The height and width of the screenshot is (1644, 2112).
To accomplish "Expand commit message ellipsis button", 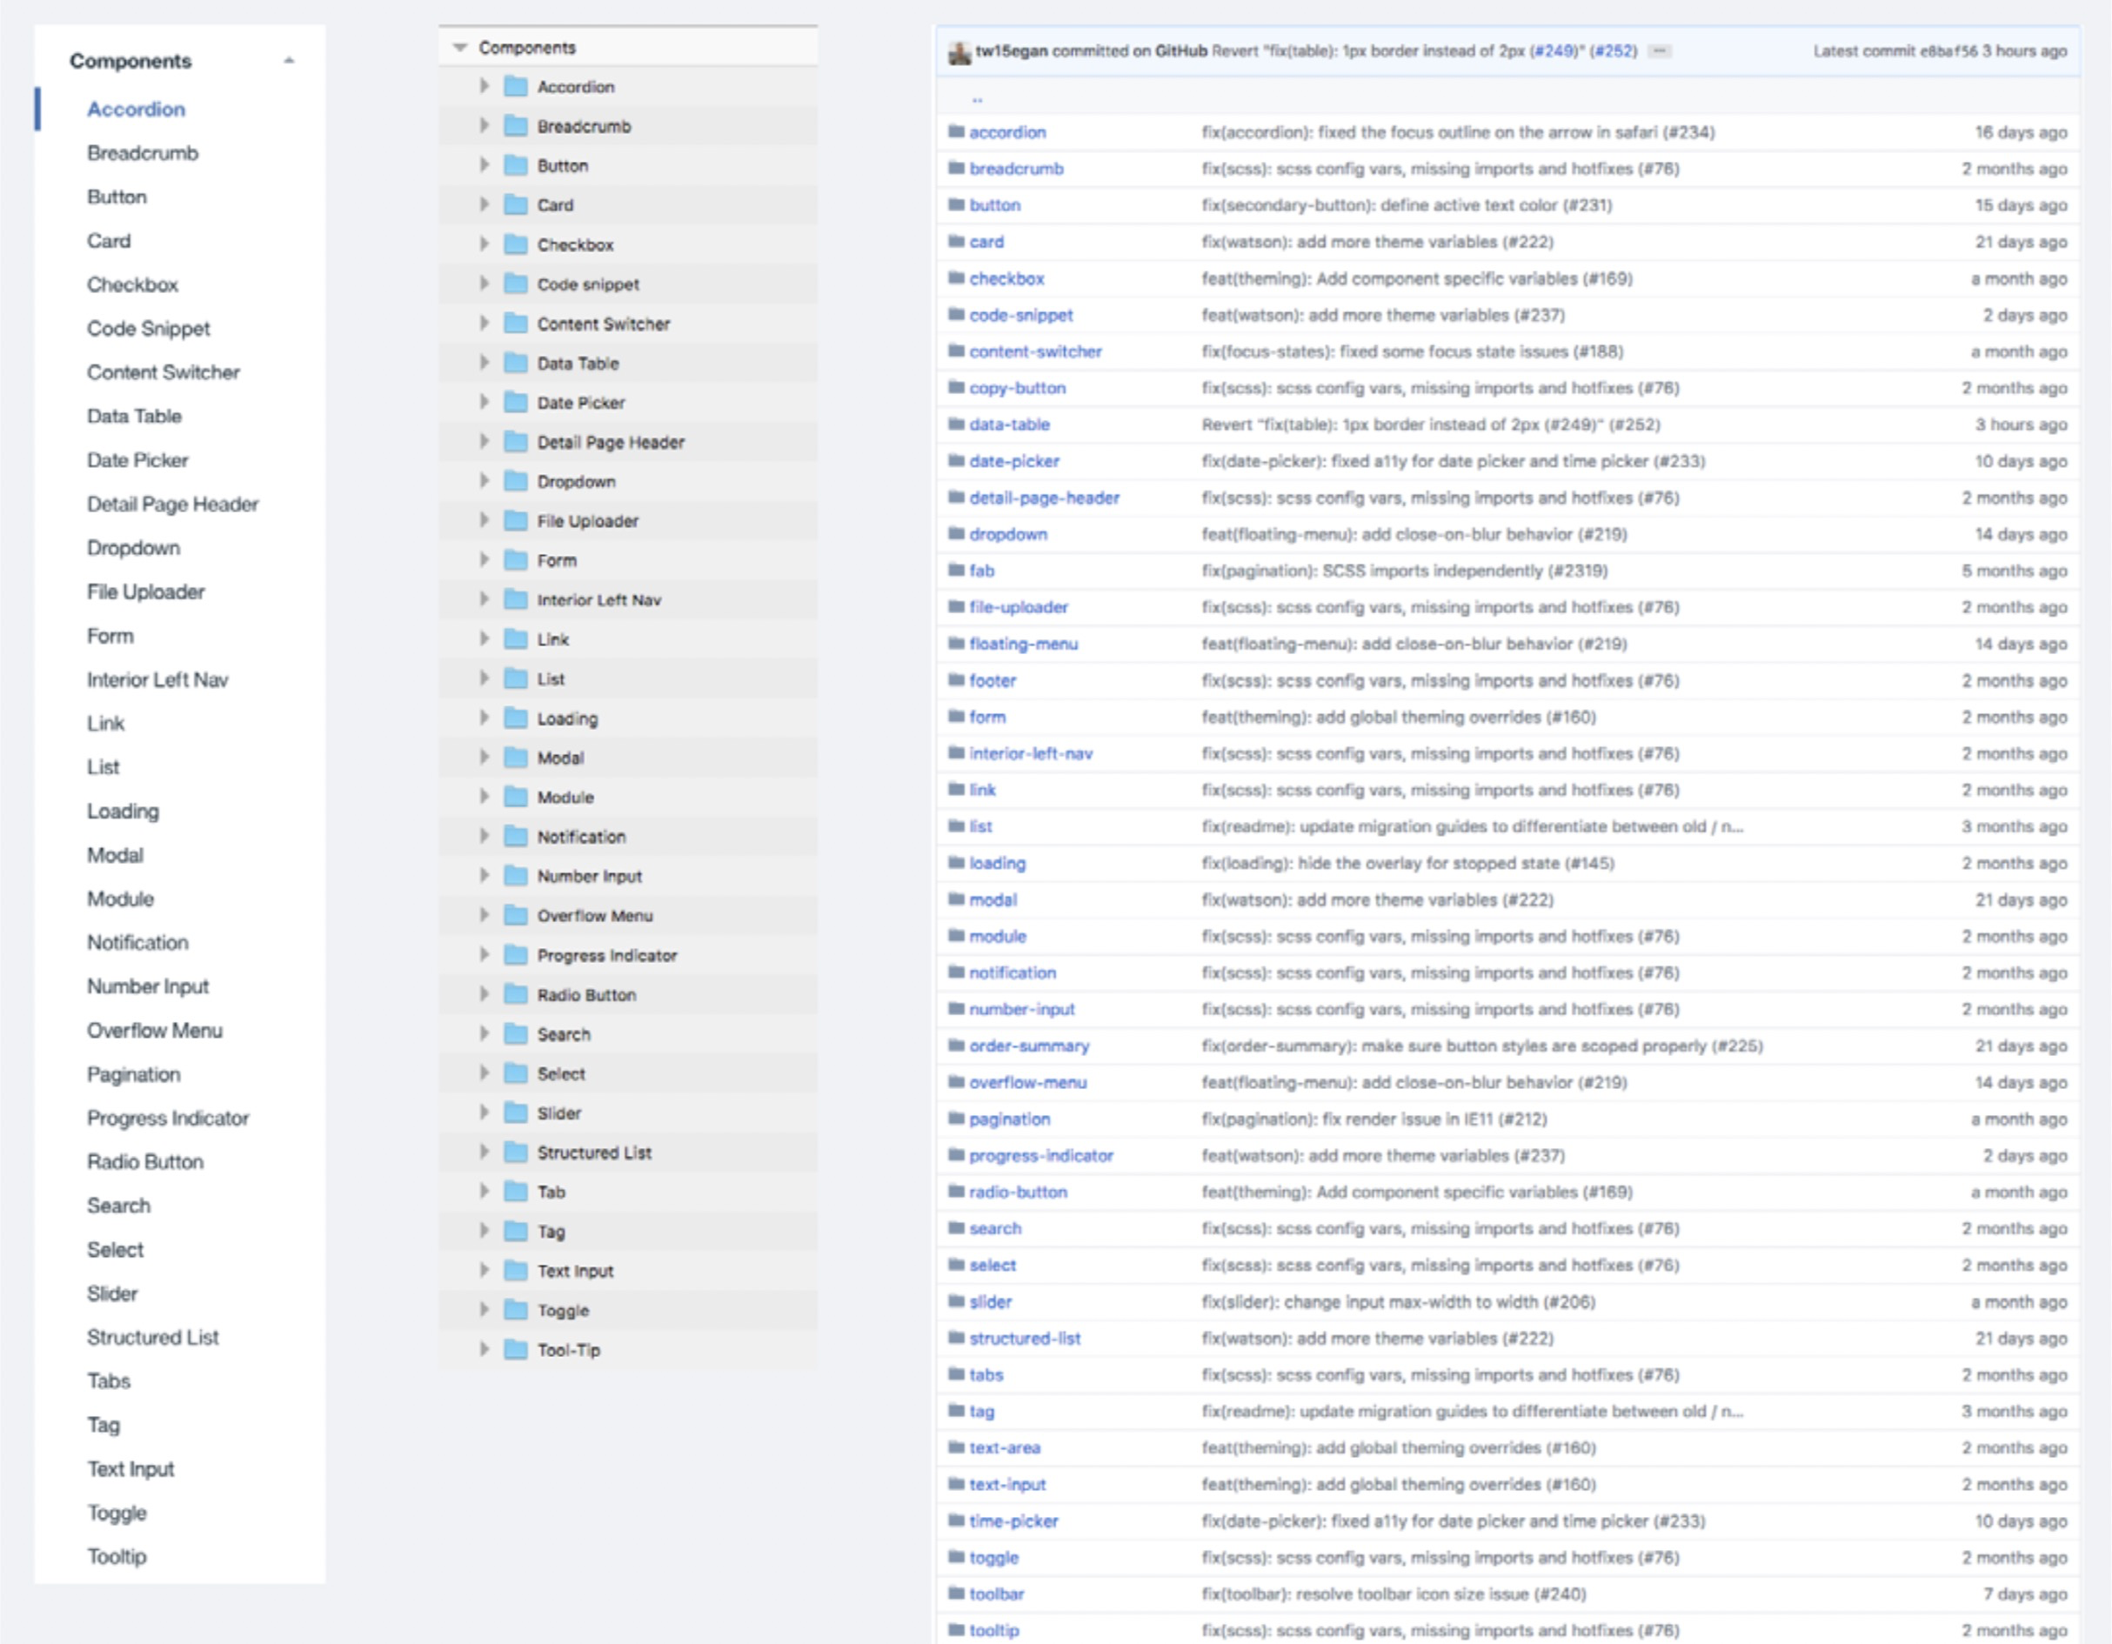I will [x=1660, y=51].
